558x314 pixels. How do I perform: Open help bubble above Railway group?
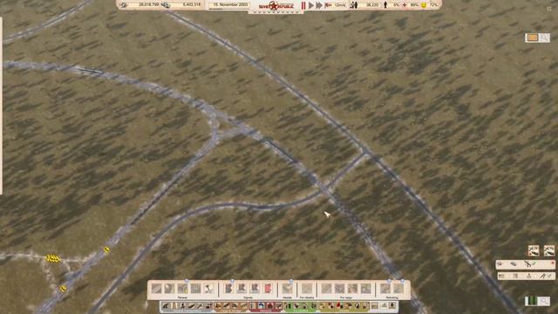[187, 281]
